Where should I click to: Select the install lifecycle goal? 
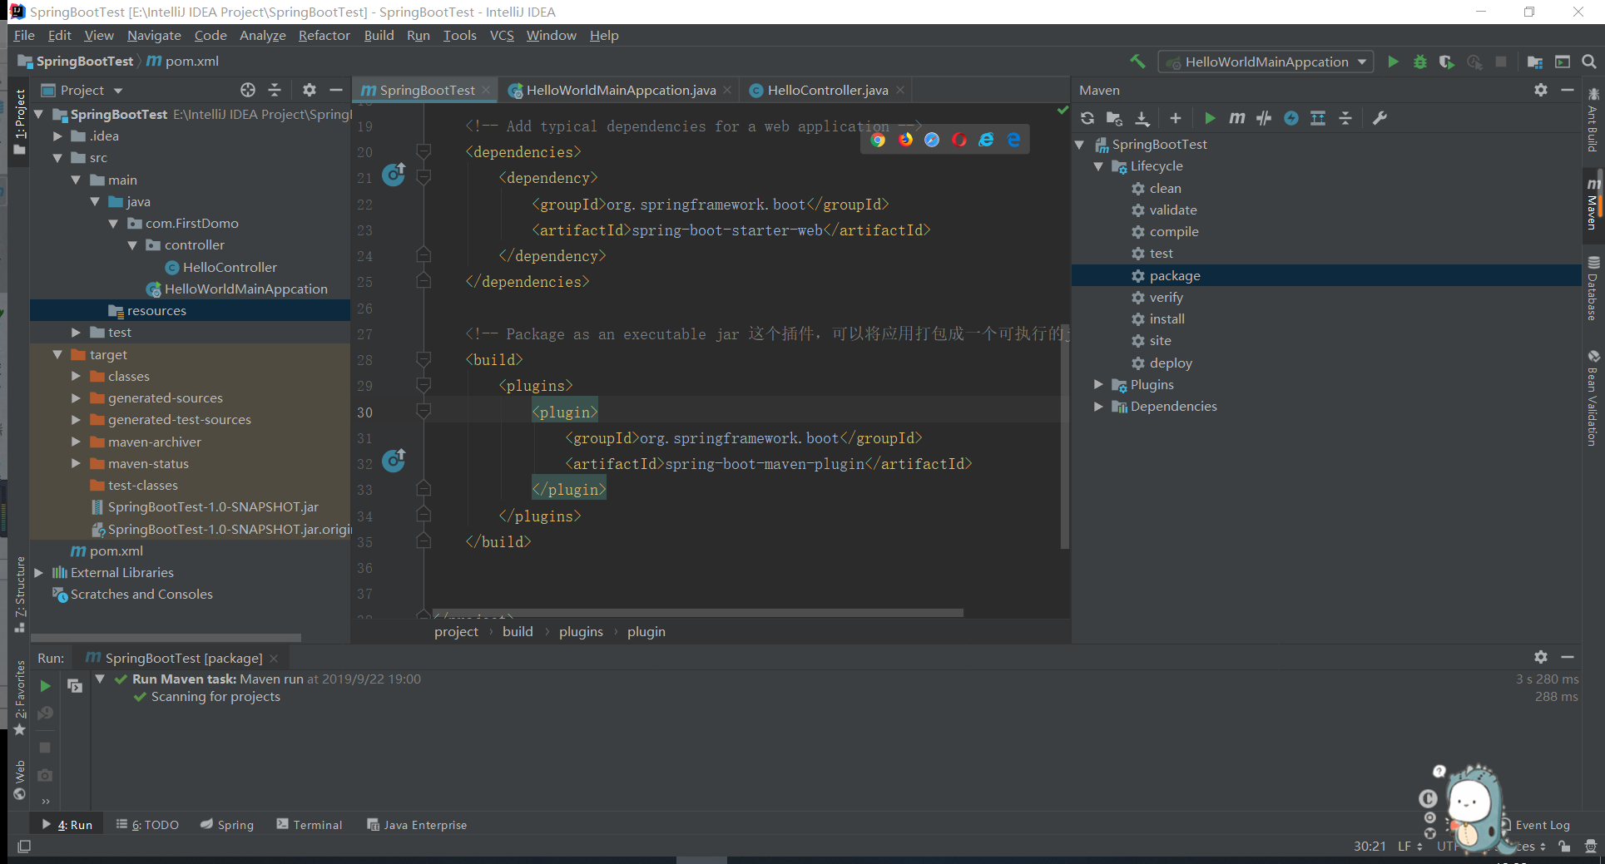(x=1167, y=319)
